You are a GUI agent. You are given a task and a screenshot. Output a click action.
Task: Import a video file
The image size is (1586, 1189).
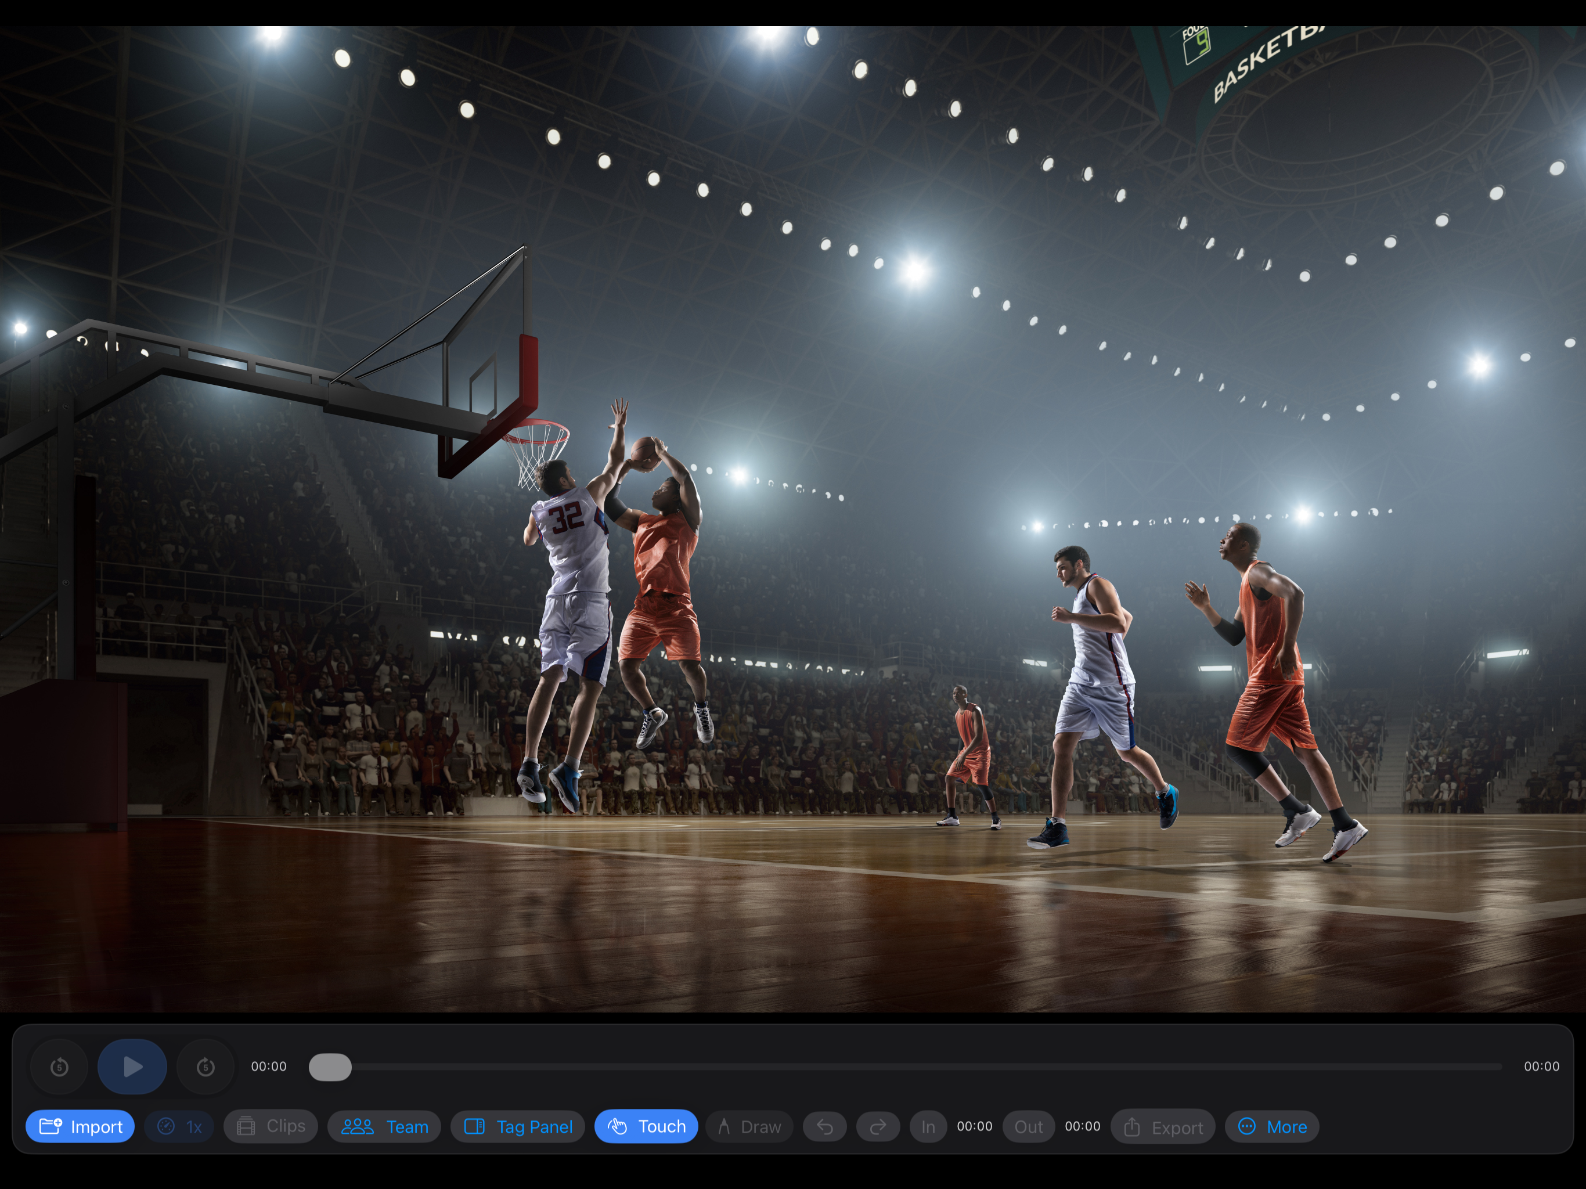pyautogui.click(x=80, y=1126)
